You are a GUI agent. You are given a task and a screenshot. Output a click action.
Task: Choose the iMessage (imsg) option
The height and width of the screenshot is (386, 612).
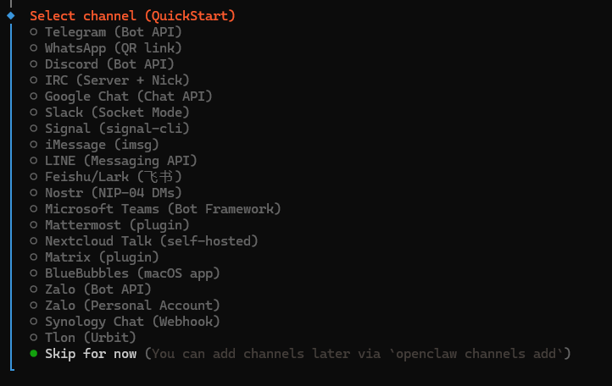pyautogui.click(x=102, y=145)
